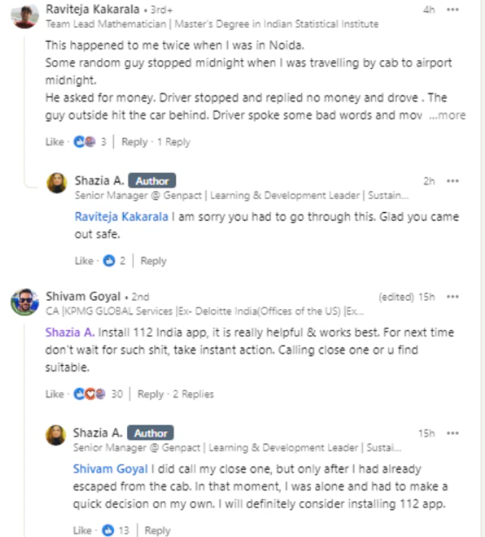Open the Raviteja Kakarala mention link
This screenshot has height=537, width=485.
tap(122, 217)
